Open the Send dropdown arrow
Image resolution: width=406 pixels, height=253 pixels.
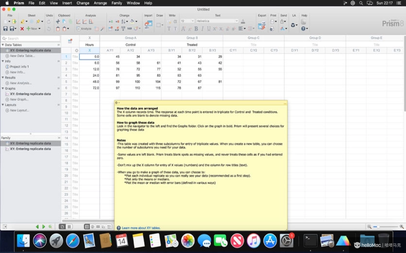285,21
